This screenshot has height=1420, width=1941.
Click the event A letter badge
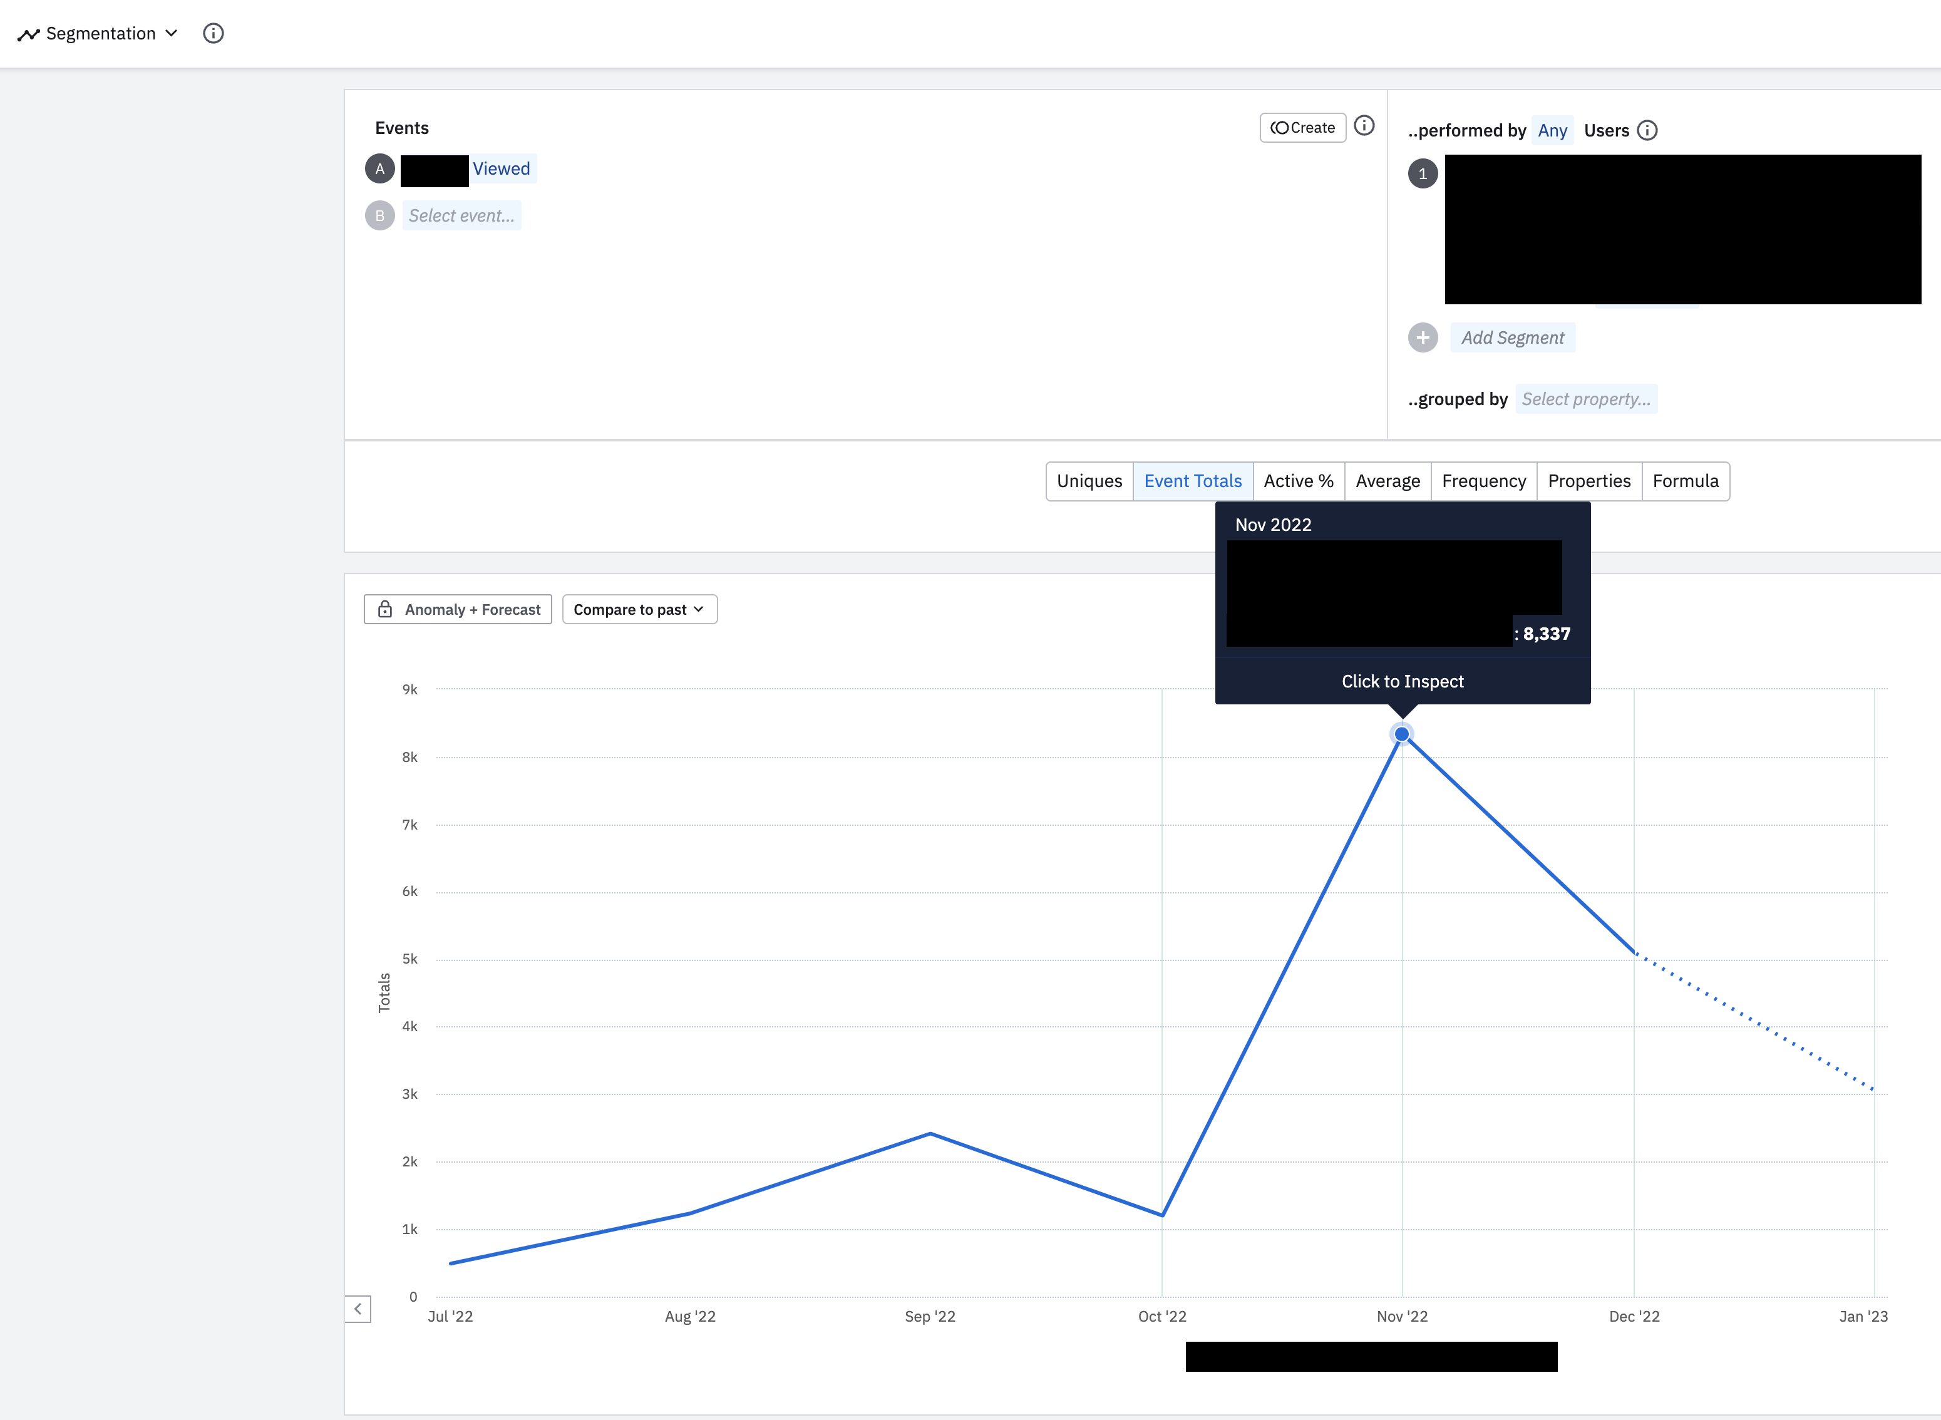(x=380, y=169)
